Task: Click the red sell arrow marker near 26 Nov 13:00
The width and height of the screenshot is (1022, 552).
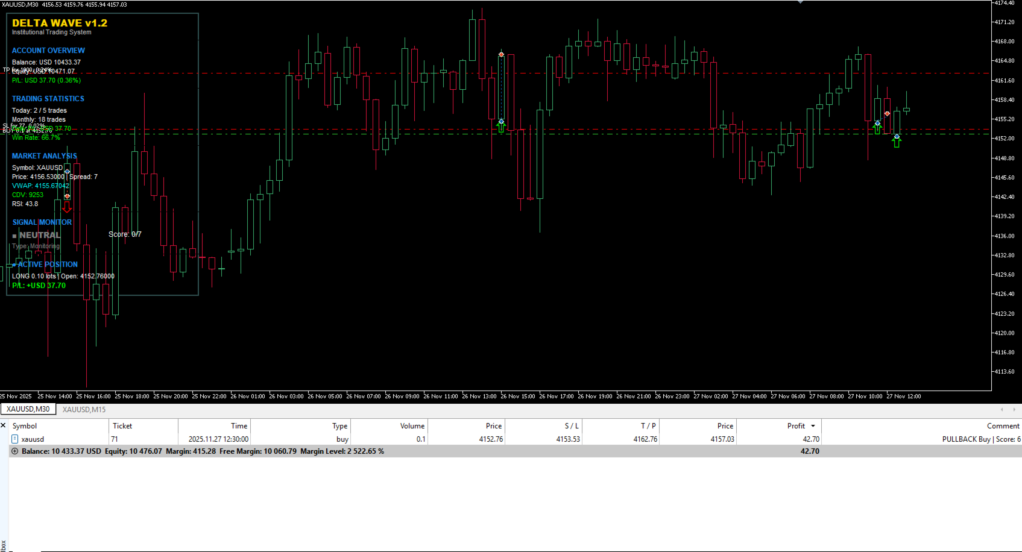Action: click(x=502, y=54)
